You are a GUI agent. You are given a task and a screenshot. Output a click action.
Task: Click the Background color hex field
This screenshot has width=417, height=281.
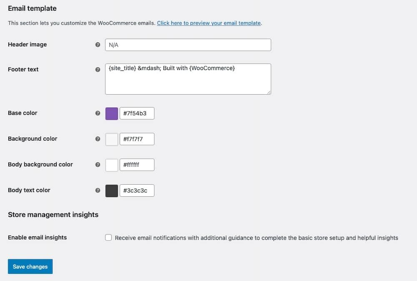pyautogui.click(x=137, y=139)
